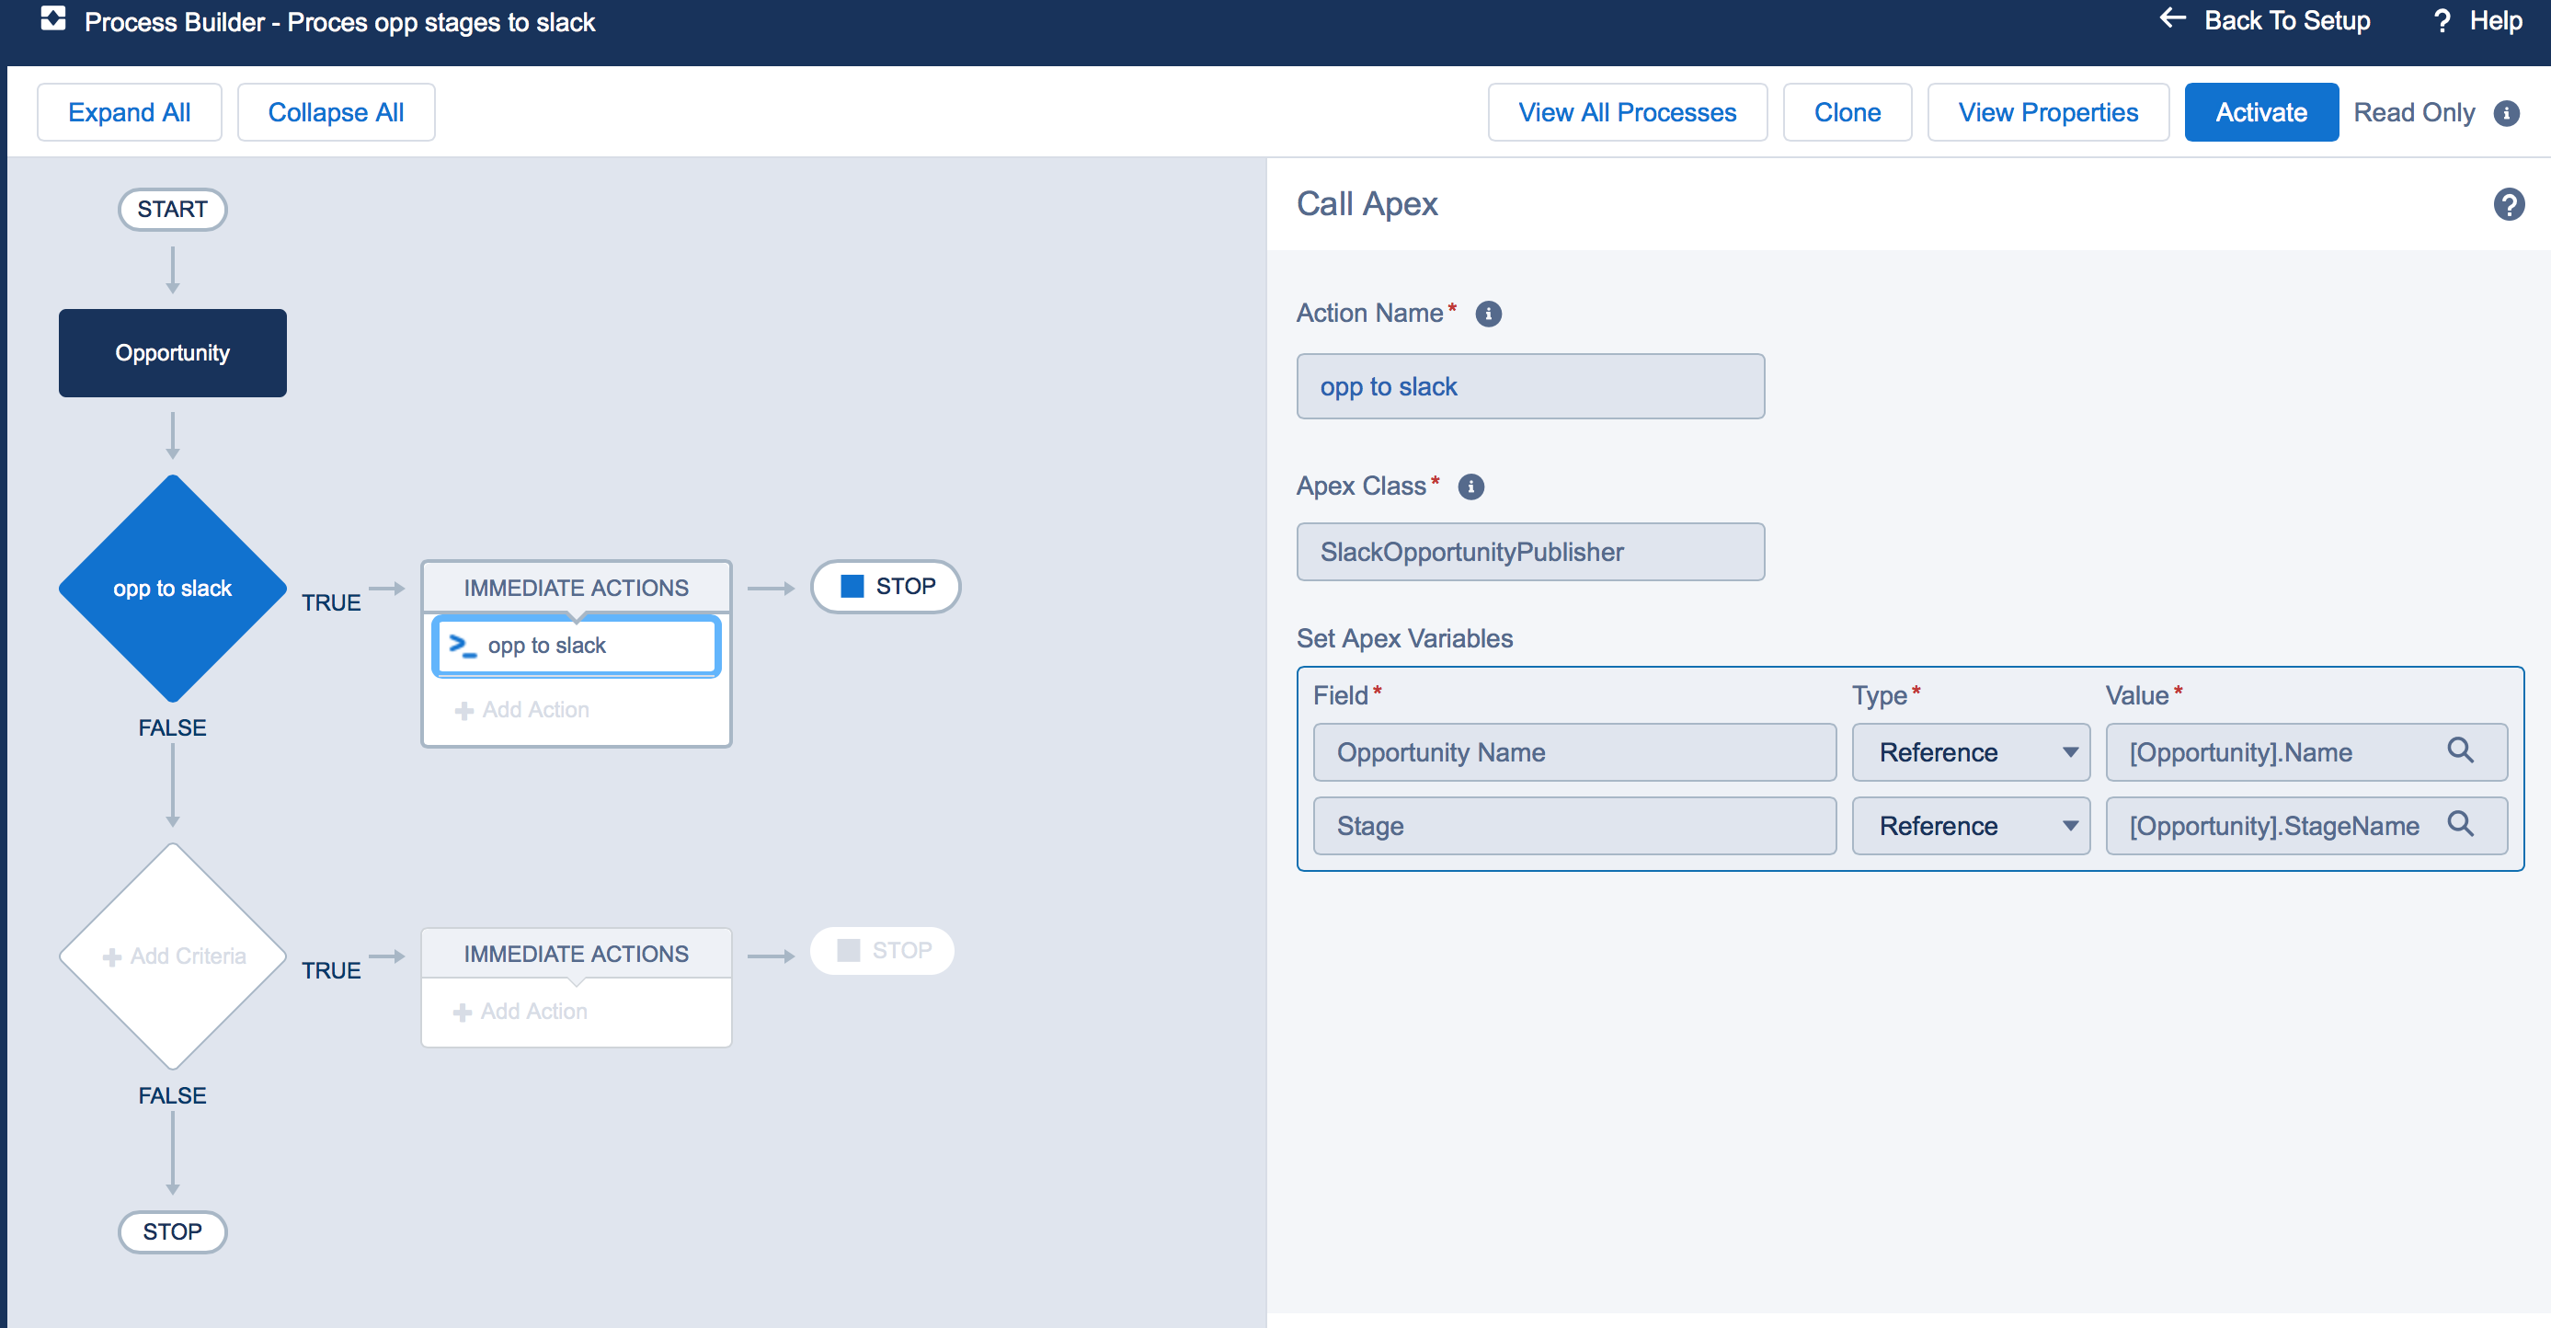Click the Back To Setup arrow

pyautogui.click(x=2173, y=18)
